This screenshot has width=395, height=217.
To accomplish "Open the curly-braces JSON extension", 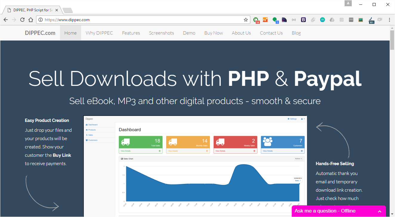I will click(294, 20).
